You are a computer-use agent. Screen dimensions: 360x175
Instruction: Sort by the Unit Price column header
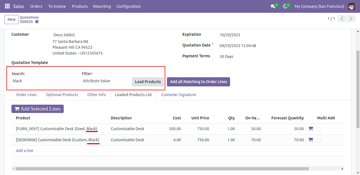[x=200, y=118]
